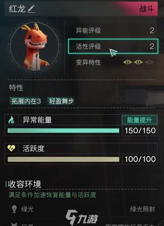164x226 pixels.
Task: Click the first yellow mutation eye icon
Action: (128, 62)
